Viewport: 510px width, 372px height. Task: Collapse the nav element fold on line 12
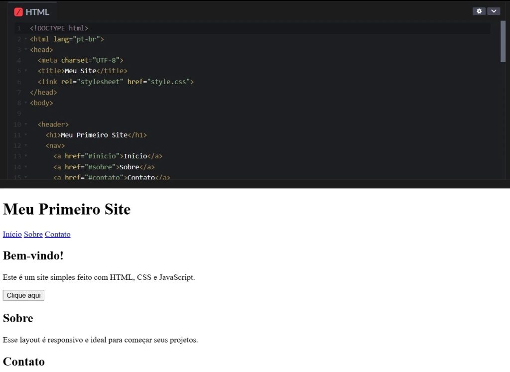point(25,145)
